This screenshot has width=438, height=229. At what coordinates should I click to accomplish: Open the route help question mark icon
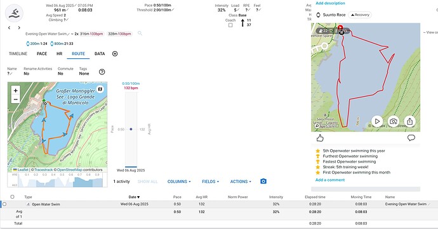[102, 71]
